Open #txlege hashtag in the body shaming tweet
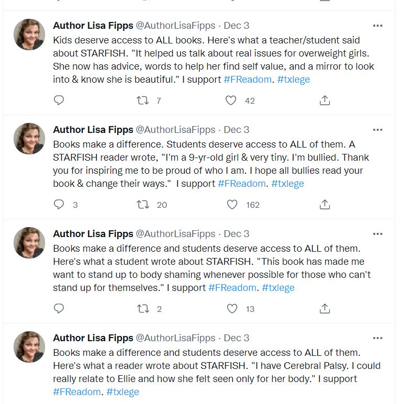This screenshot has width=400, height=404. [x=278, y=287]
